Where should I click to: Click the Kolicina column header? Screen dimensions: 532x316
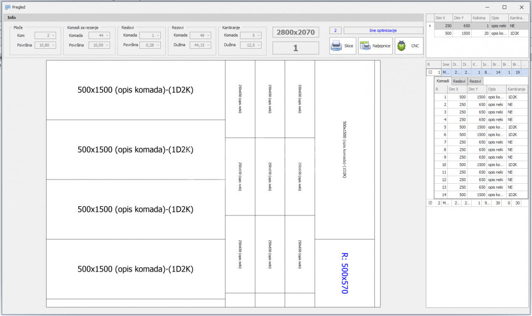(x=480, y=18)
